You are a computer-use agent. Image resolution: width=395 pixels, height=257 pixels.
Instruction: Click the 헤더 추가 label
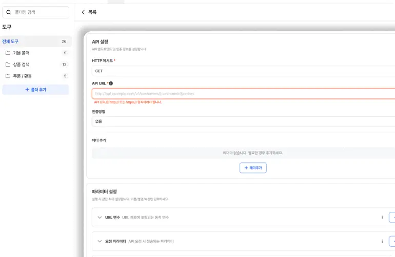(x=99, y=140)
